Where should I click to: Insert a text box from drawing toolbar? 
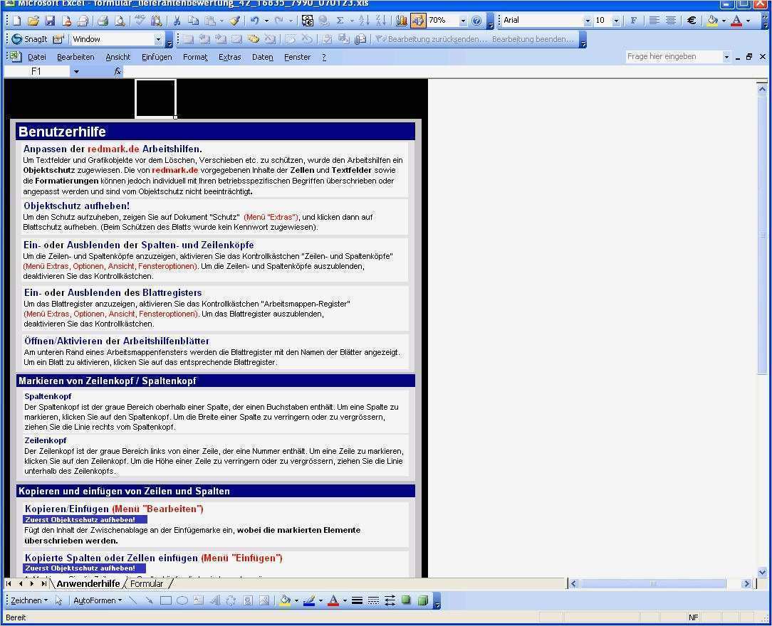tap(199, 600)
